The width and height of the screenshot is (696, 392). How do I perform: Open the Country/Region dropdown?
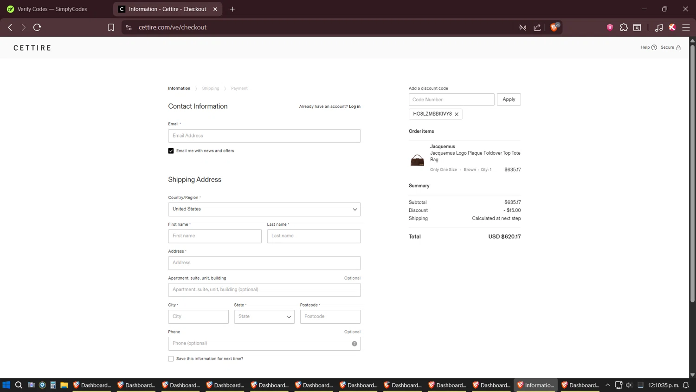coord(264,209)
